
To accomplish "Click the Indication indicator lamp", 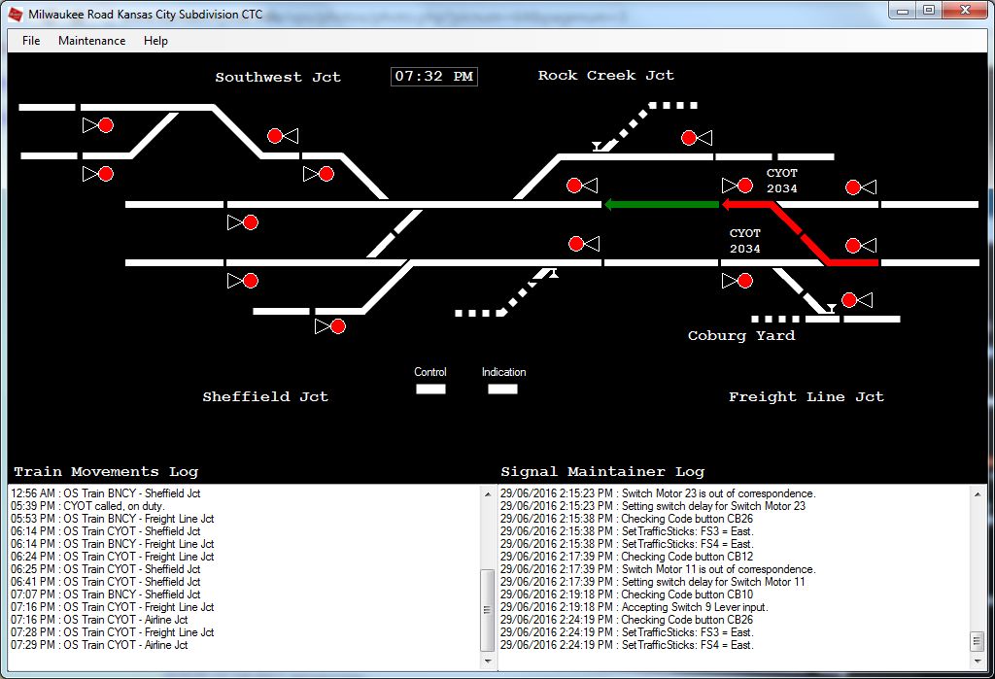I will coord(502,389).
